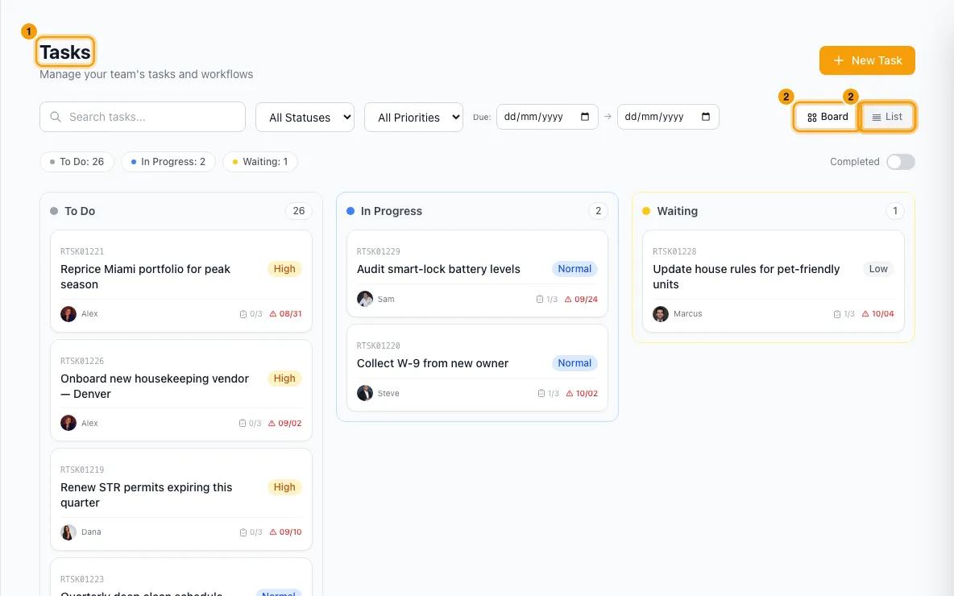This screenshot has height=596, width=954.
Task: Click overdue warning icon beside 10/02
Action: 570,394
